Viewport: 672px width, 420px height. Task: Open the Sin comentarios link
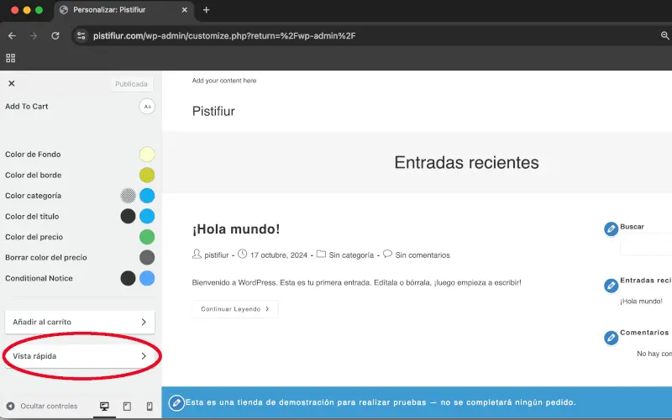pos(423,255)
